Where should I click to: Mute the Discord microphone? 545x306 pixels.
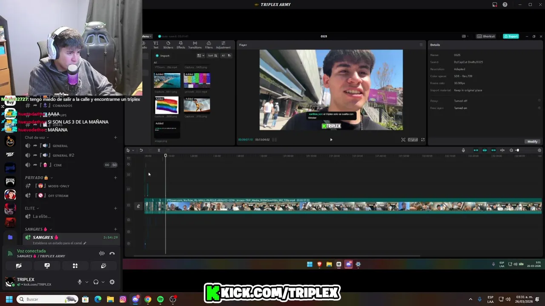coord(80,282)
